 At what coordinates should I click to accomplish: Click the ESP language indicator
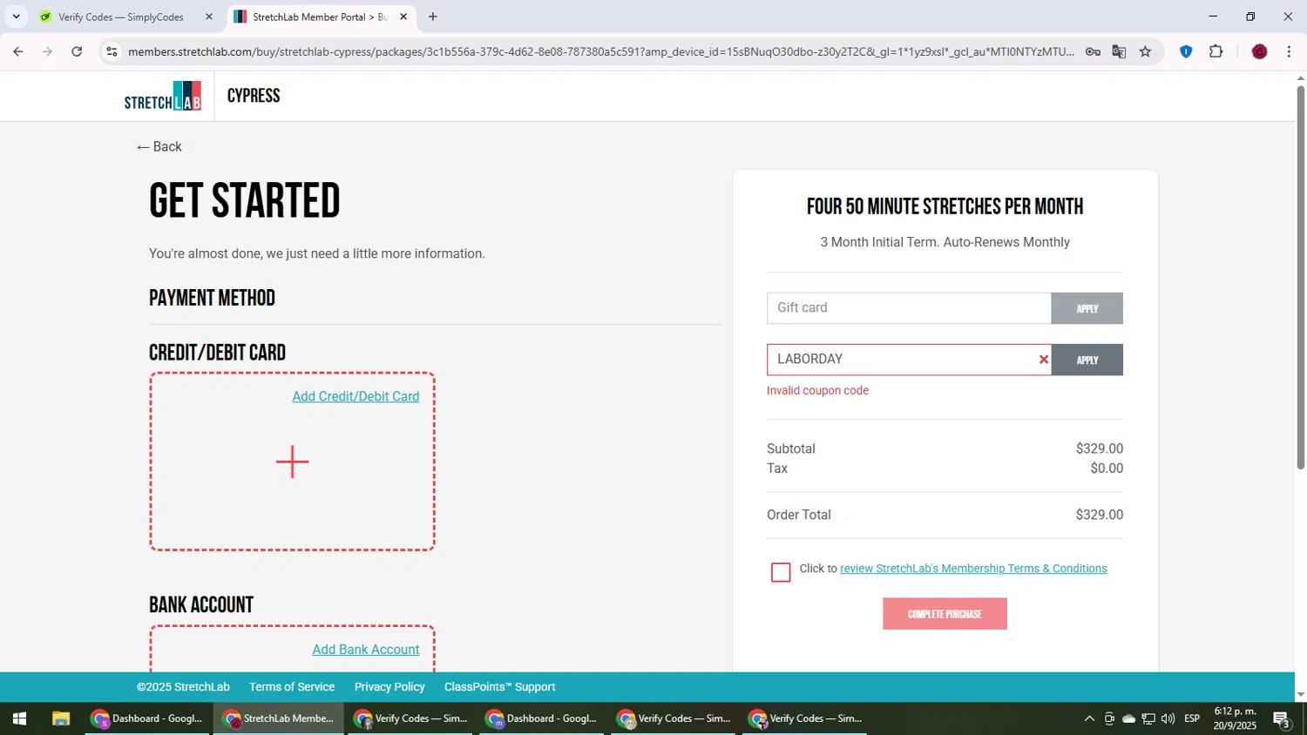pyautogui.click(x=1192, y=718)
